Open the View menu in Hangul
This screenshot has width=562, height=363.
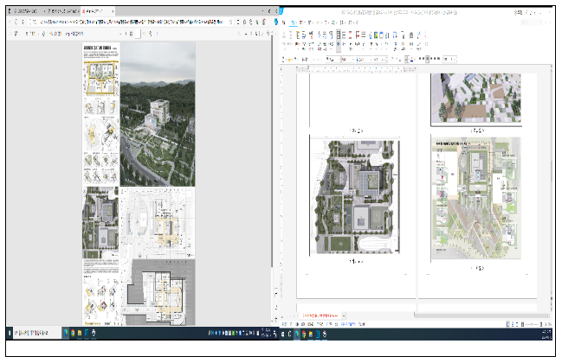[301, 22]
